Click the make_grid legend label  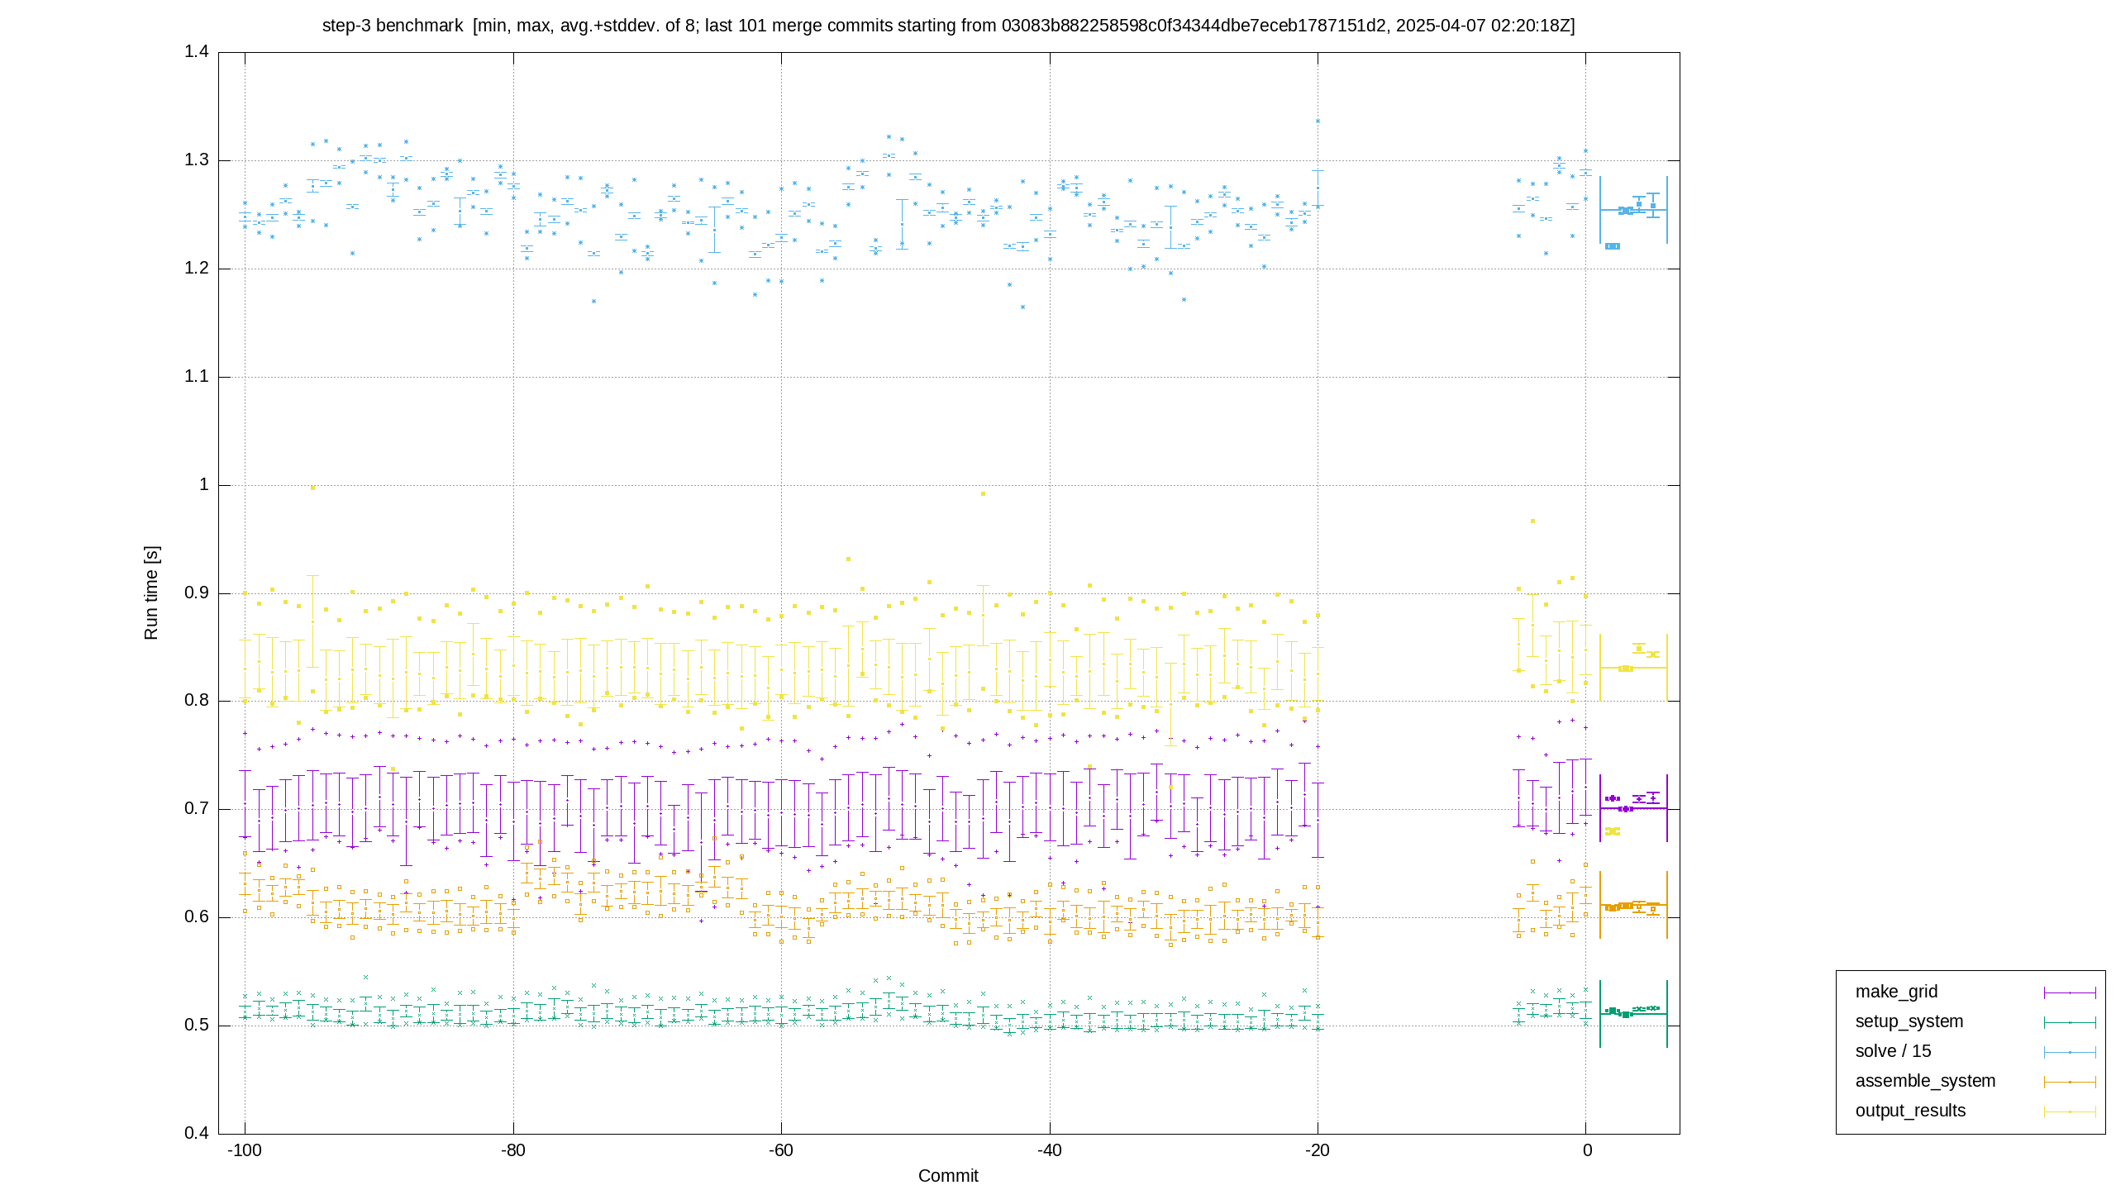pos(1896,992)
